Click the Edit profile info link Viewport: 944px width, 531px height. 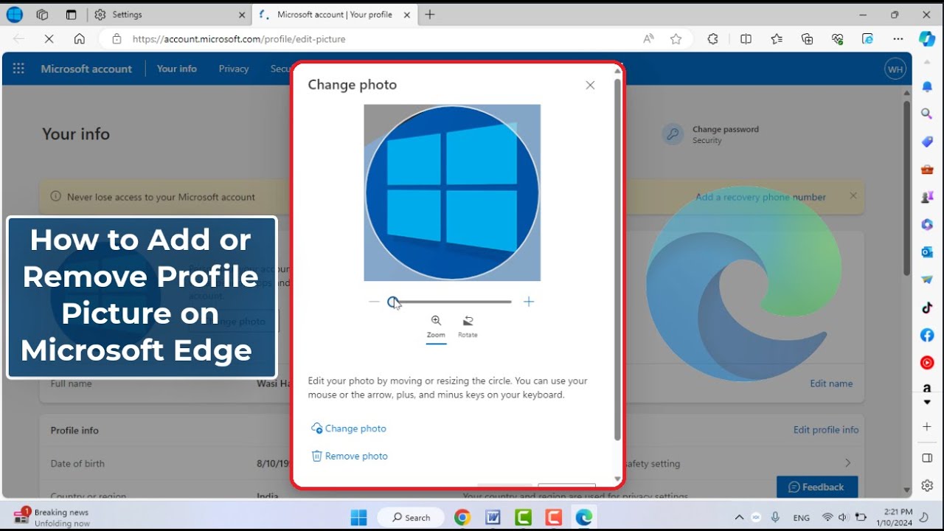[826, 430]
